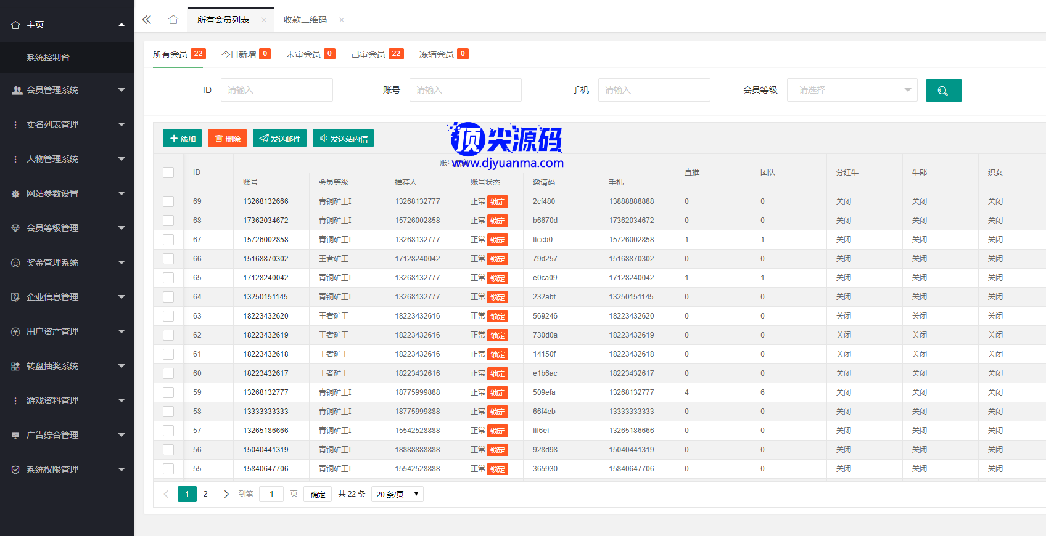Click the home icon tab
This screenshot has height=536, width=1046.
click(x=173, y=20)
